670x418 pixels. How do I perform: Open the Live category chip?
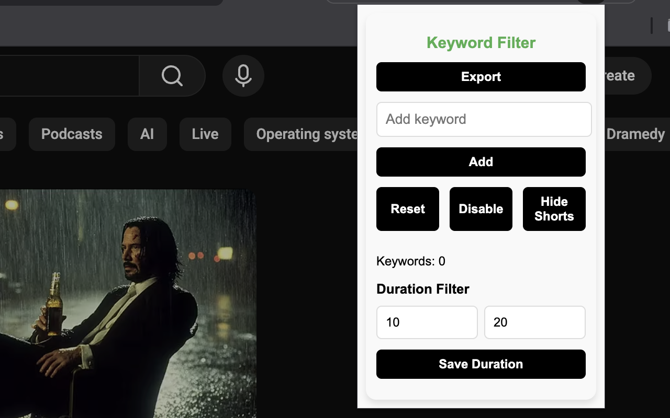[205, 134]
